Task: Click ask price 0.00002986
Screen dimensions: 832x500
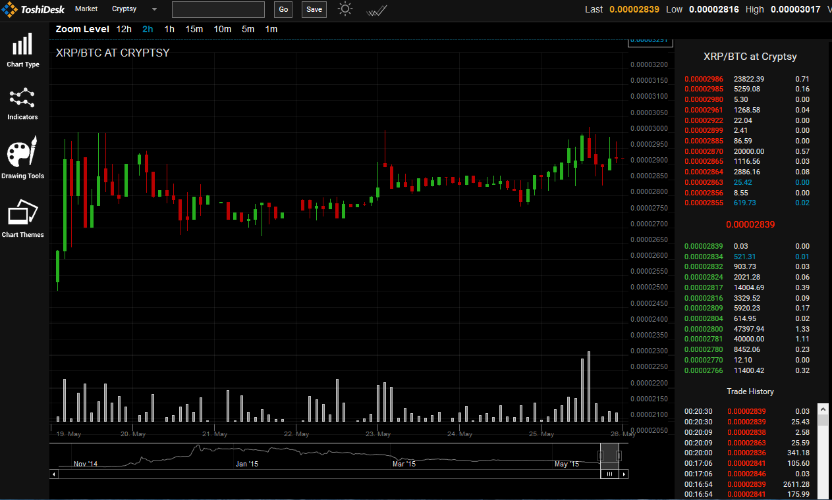Action: coord(704,79)
